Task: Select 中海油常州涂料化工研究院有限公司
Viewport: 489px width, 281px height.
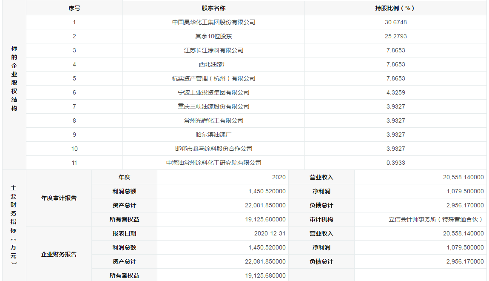Action: click(x=213, y=163)
